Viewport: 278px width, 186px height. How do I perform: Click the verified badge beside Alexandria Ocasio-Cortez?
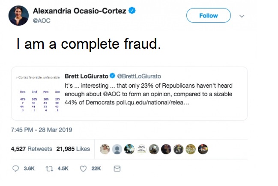click(x=132, y=11)
